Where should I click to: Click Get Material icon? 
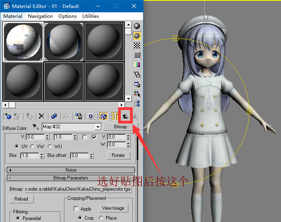click(x=8, y=116)
